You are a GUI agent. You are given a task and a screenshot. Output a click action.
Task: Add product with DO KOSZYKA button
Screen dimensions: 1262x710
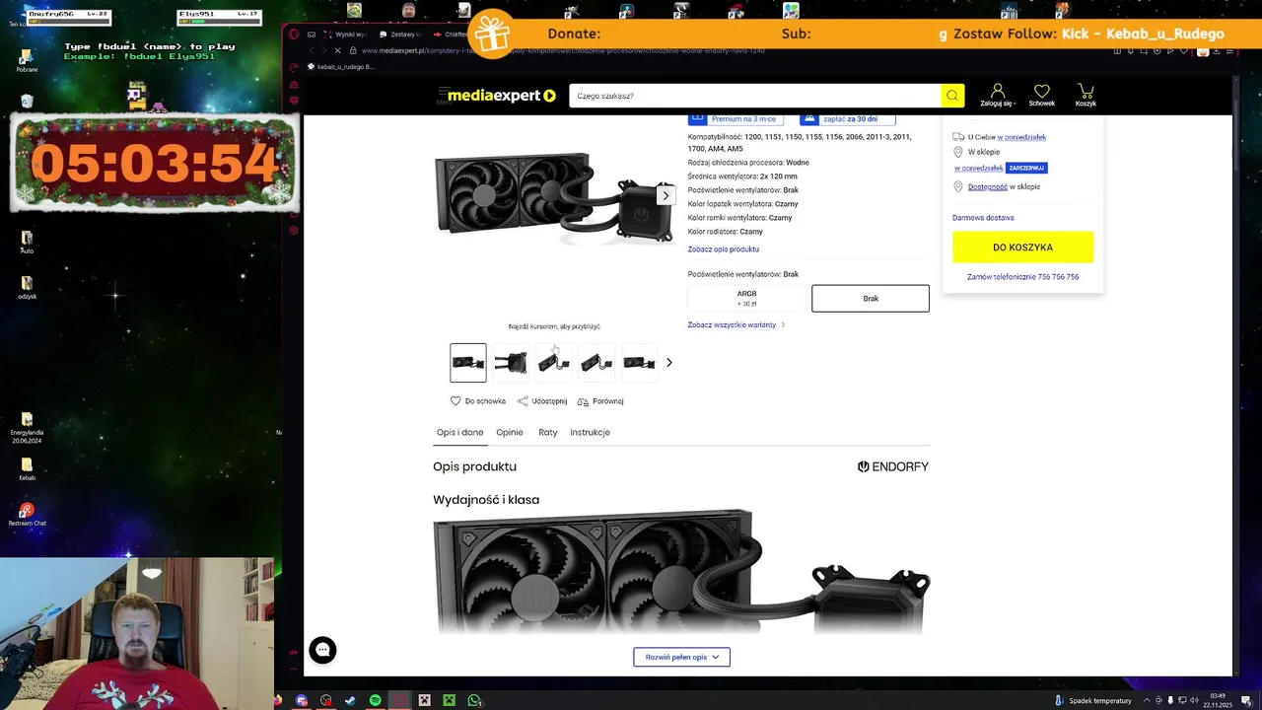(1023, 247)
